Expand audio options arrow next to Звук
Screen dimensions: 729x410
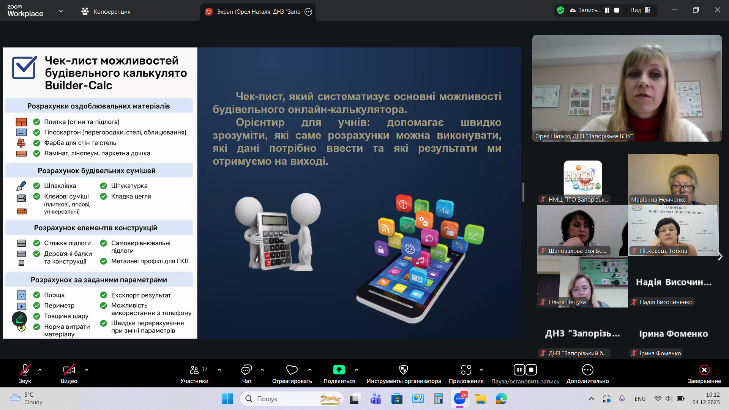coord(40,370)
